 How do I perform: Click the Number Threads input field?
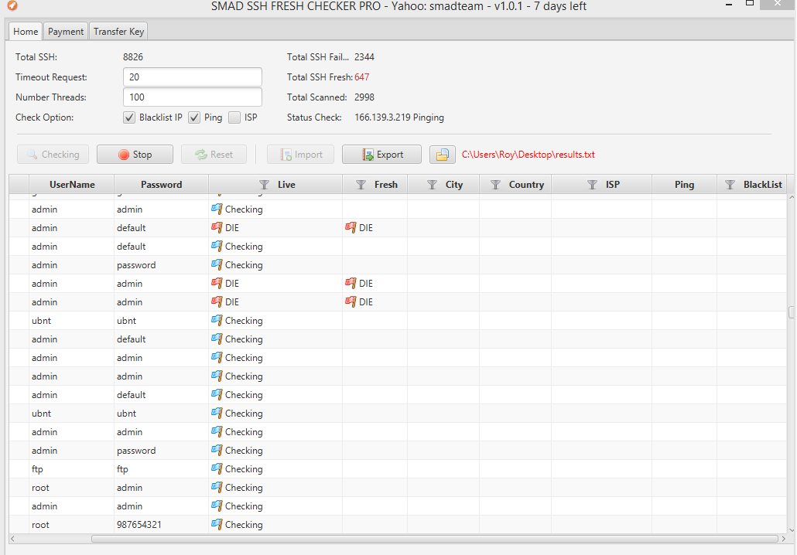pos(193,97)
